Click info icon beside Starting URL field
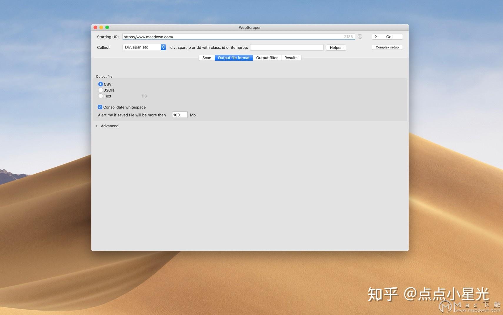The image size is (503, 315). [x=360, y=36]
